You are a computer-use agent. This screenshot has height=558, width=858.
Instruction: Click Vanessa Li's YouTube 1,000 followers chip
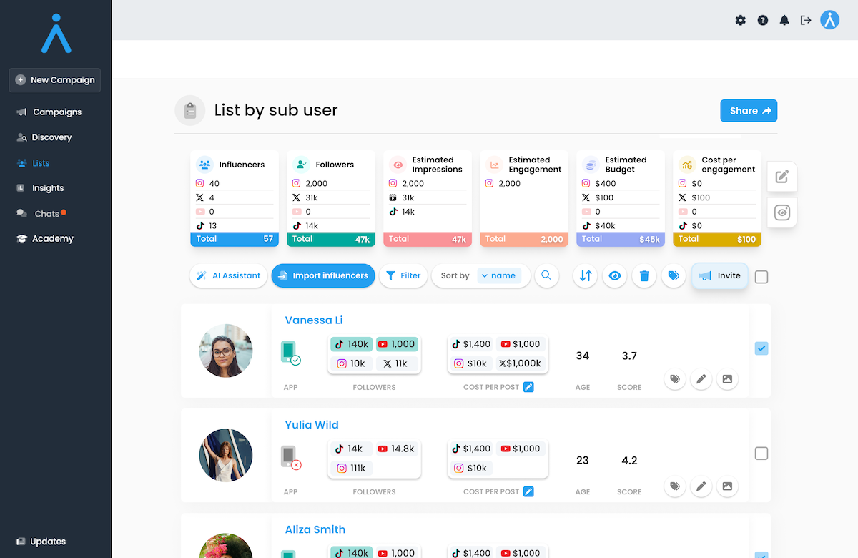click(x=396, y=344)
